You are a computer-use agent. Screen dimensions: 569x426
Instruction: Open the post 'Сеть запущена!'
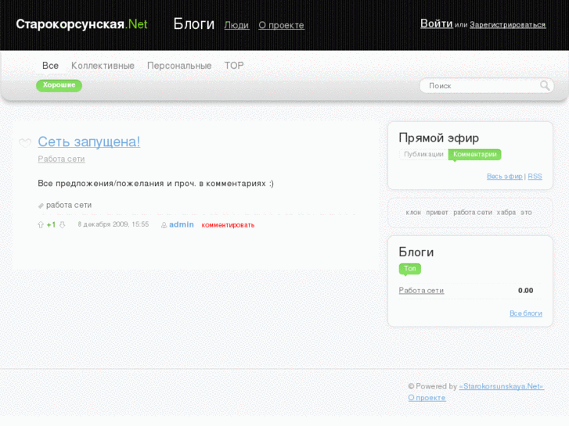(88, 141)
